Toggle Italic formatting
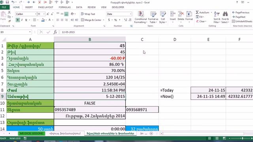Viewport: 253px width, 142px height. click(x=22, y=20)
